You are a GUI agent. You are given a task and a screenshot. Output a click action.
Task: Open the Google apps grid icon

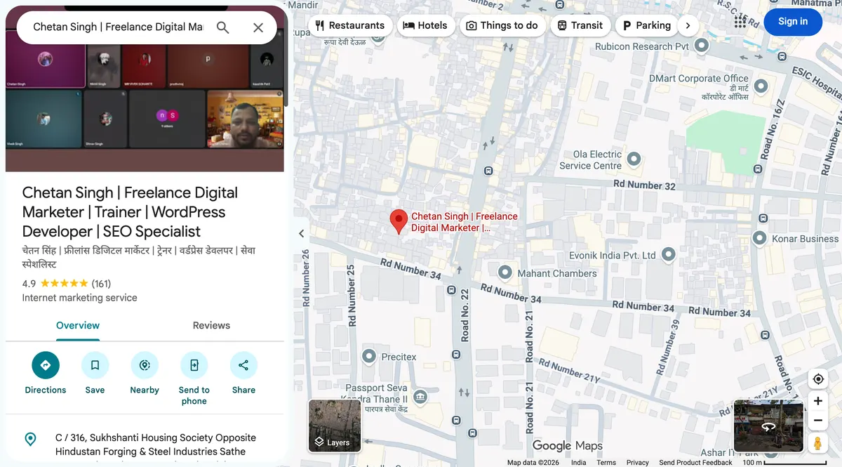740,22
